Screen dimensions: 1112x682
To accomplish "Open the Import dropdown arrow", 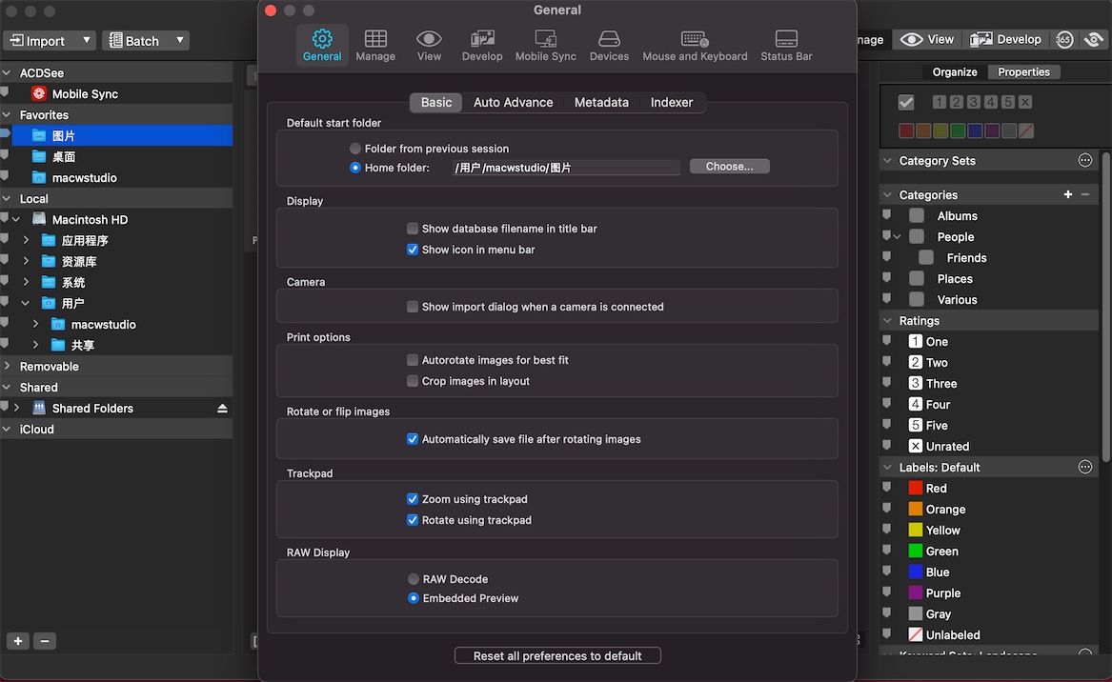I will pos(86,40).
